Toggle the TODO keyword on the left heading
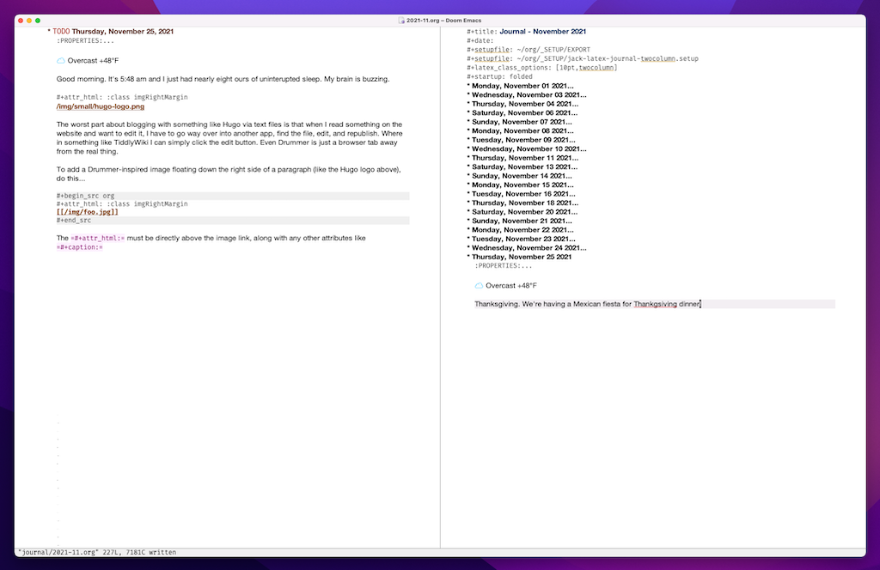 point(61,32)
